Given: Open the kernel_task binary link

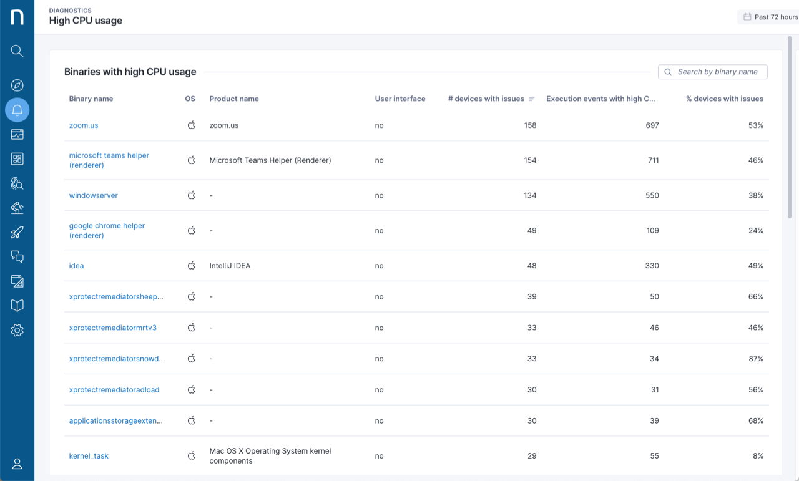Looking at the screenshot, I should [x=89, y=456].
